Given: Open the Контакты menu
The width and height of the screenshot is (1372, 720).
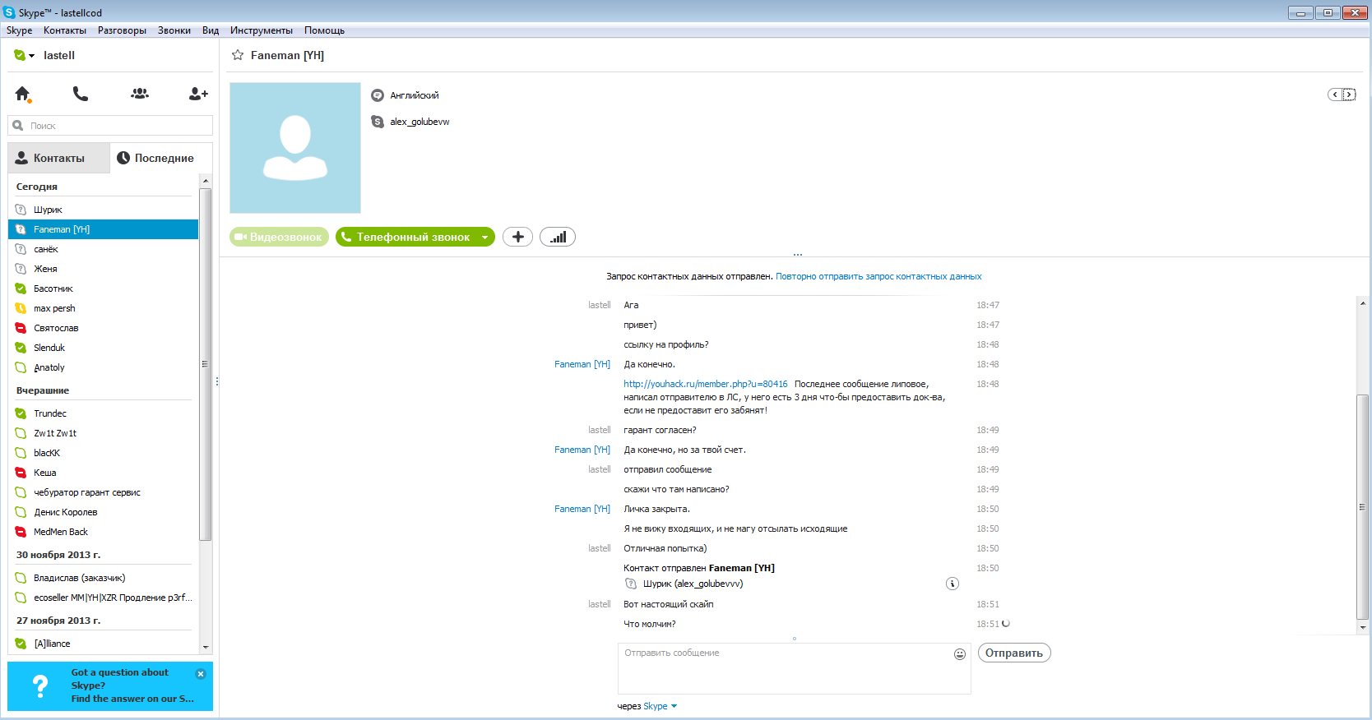Looking at the screenshot, I should (x=65, y=30).
